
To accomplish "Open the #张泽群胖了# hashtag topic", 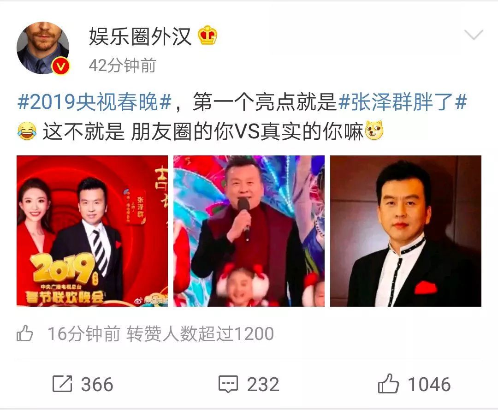I will (403, 102).
